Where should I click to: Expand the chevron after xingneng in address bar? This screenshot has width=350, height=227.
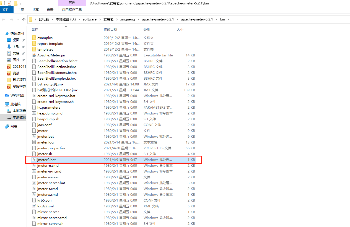coord(139,19)
